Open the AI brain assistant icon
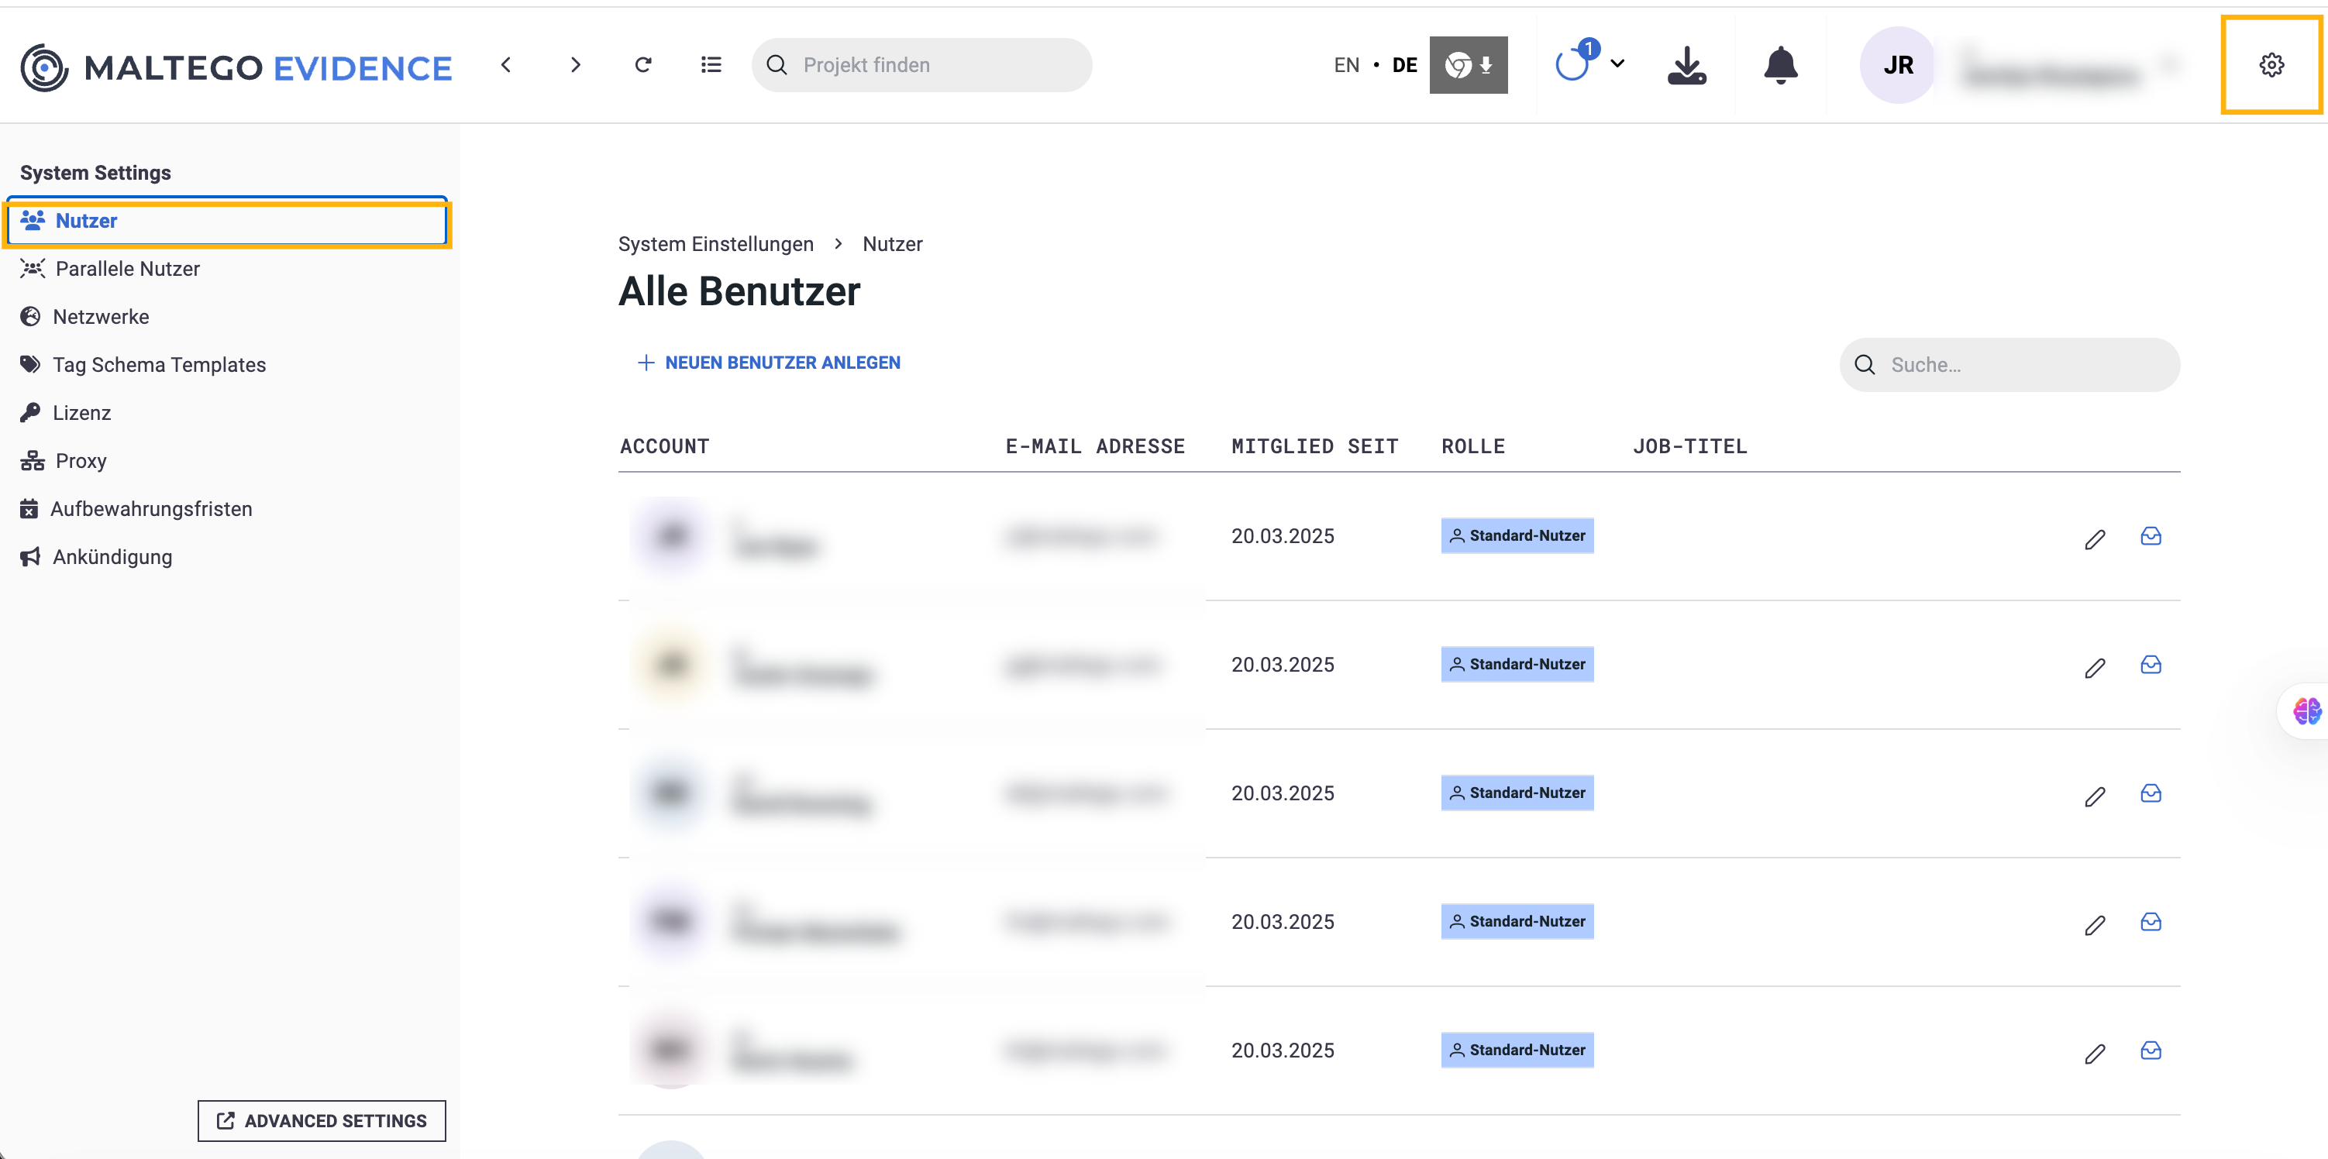This screenshot has width=2328, height=1159. (x=2306, y=711)
